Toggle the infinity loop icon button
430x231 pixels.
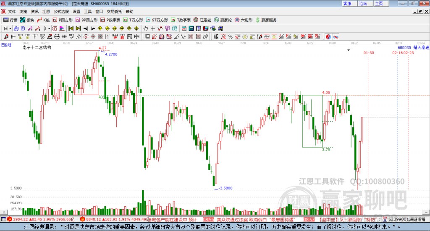tap(336, 36)
